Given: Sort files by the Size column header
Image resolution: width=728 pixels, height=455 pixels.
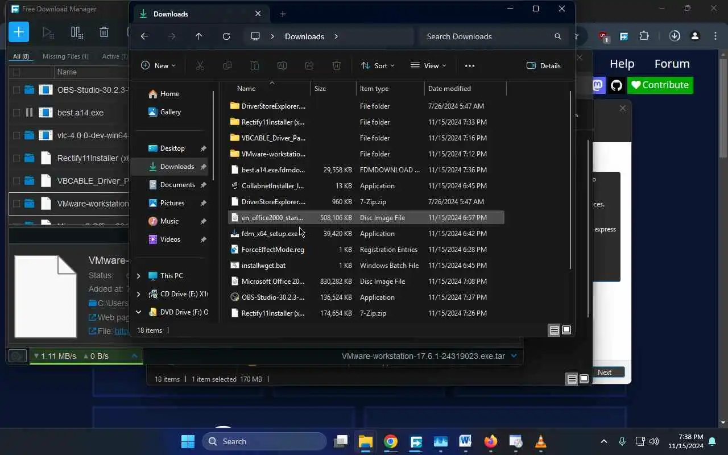Looking at the screenshot, I should click(x=334, y=89).
